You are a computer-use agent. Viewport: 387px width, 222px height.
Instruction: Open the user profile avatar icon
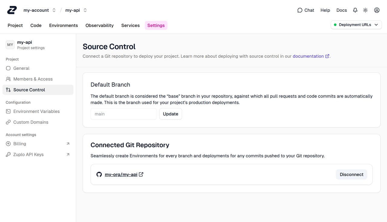point(377,10)
